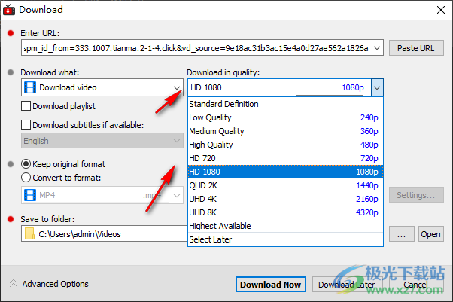Collapse the quality dropdown arrow button

[x=376, y=87]
